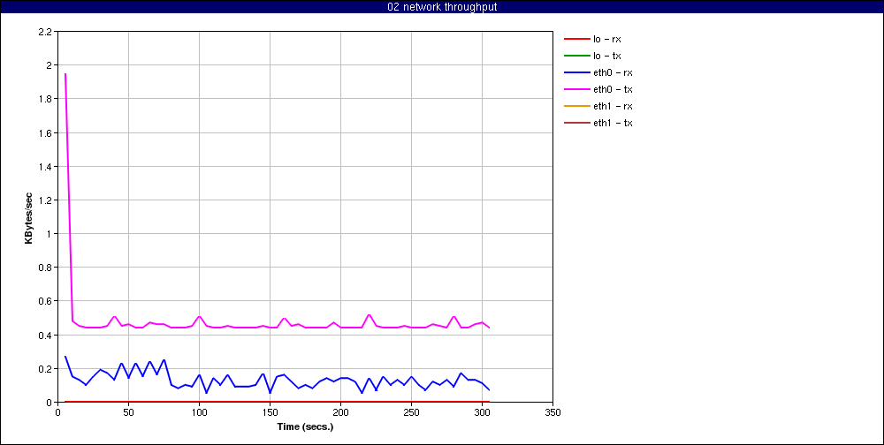Click the green line swatch for lo - tx
The width and height of the screenshot is (884, 445).
point(576,56)
